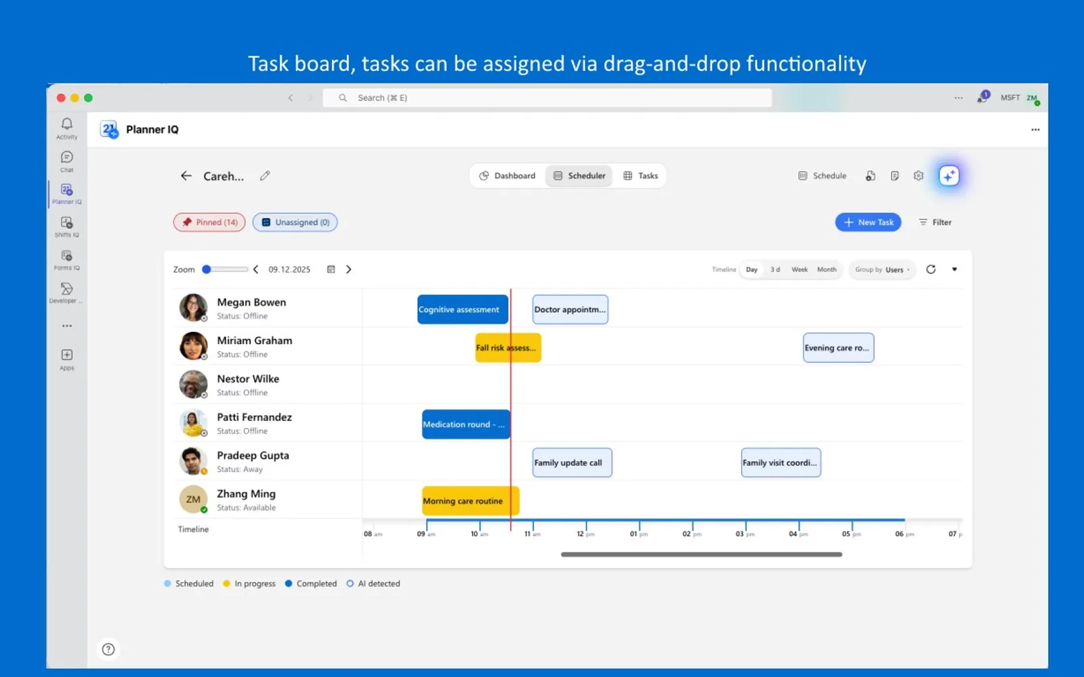Open Shifts IQ app in sidebar

pyautogui.click(x=66, y=227)
